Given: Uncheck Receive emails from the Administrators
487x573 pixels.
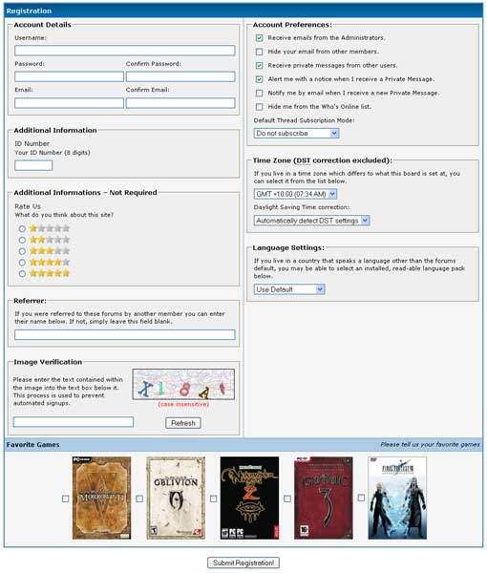Looking at the screenshot, I should (x=259, y=38).
